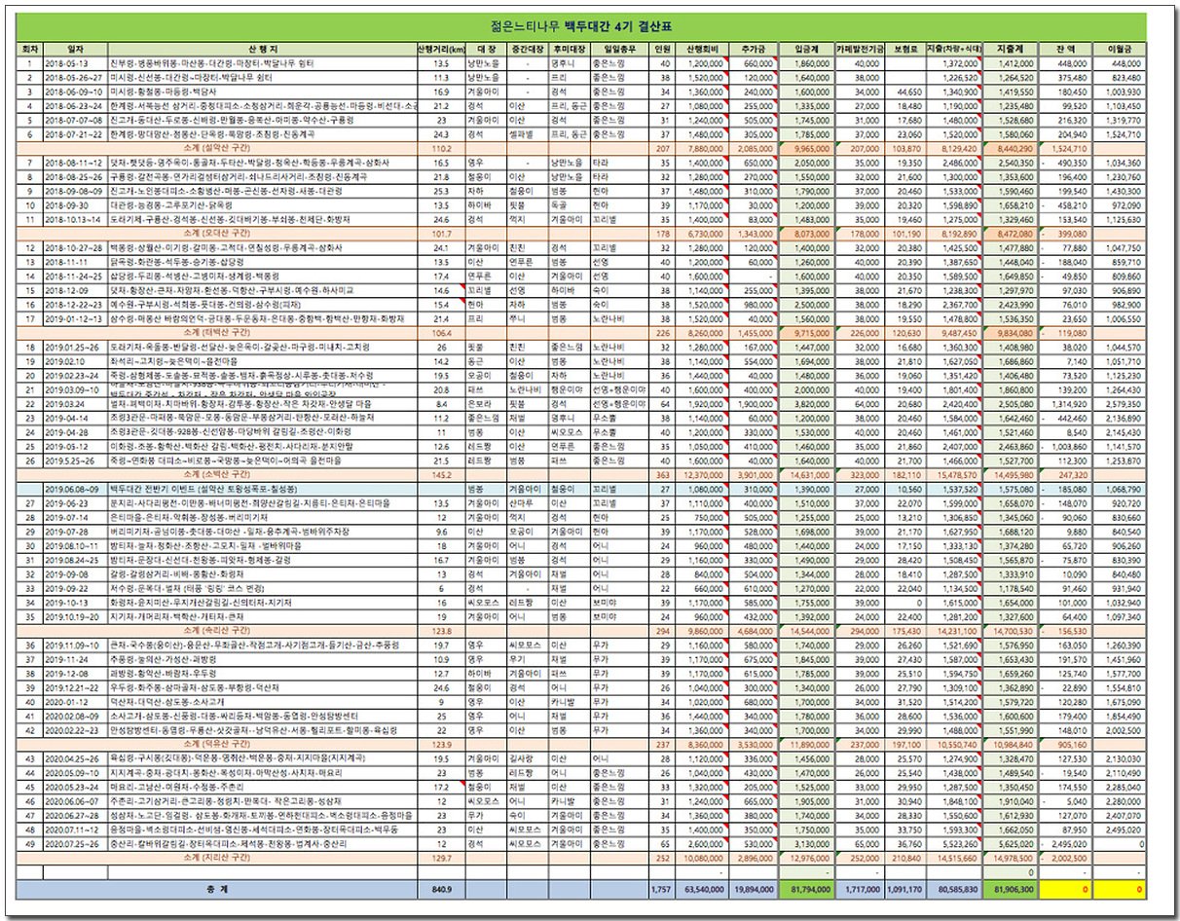The image size is (1180, 921).
Task: Select the '중간대장' column header
Action: (526, 50)
